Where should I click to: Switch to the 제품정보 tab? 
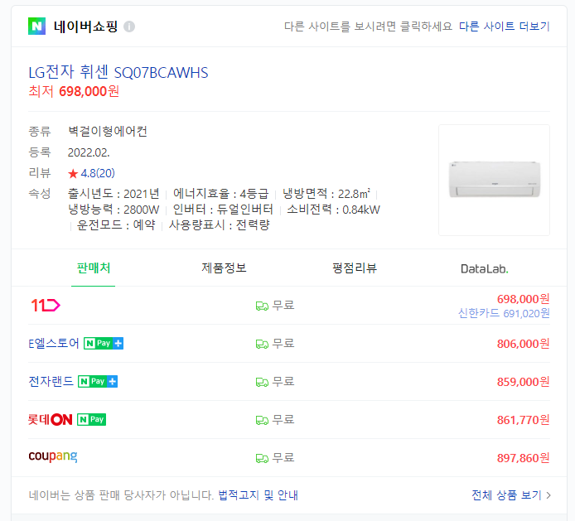click(x=224, y=268)
